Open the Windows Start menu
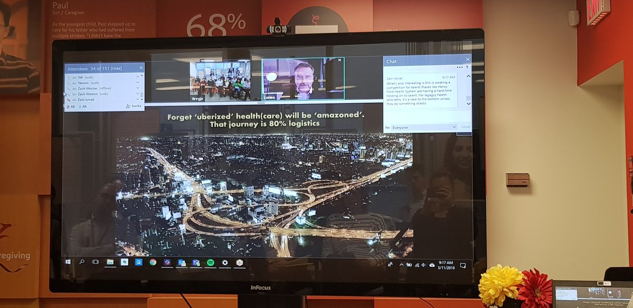 68,261
